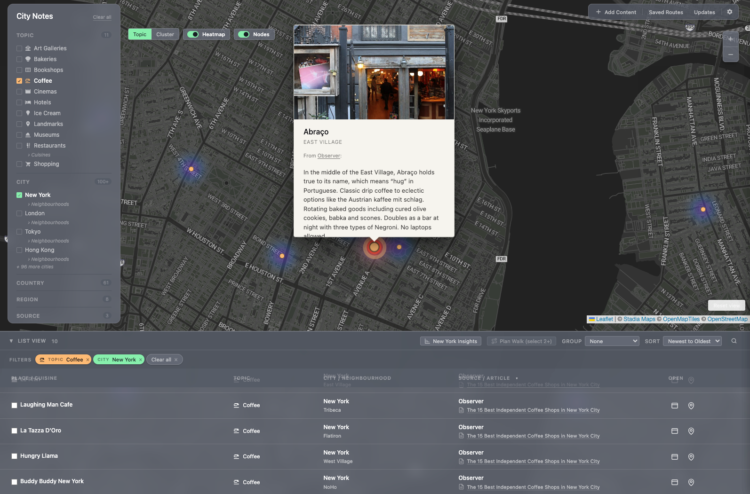Open the Group dropdown set to None
Screen dimensions: 750x494
pyautogui.click(x=612, y=341)
